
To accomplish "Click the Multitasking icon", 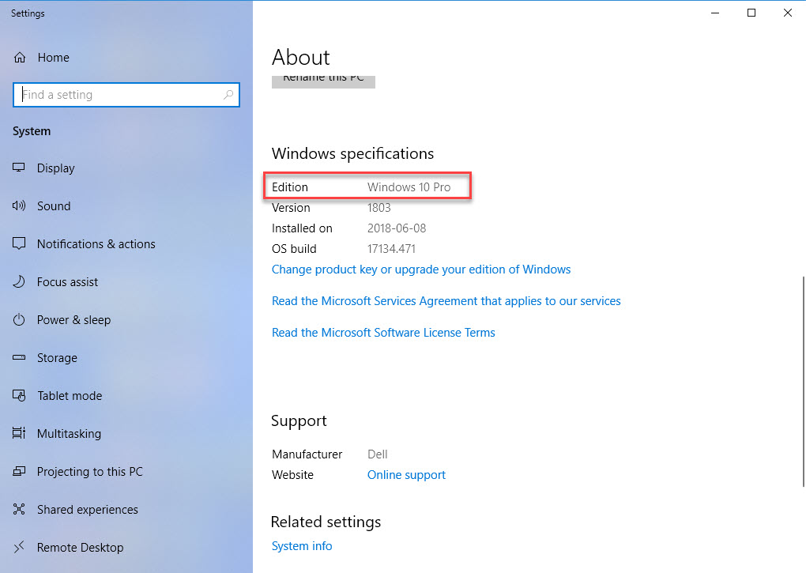I will [20, 434].
